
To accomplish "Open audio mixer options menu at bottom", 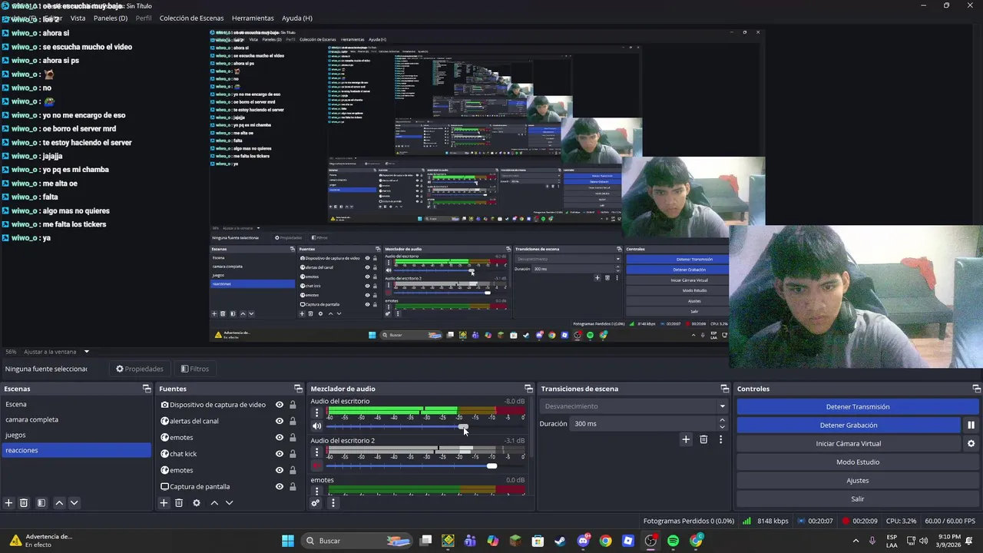I will coord(333,503).
